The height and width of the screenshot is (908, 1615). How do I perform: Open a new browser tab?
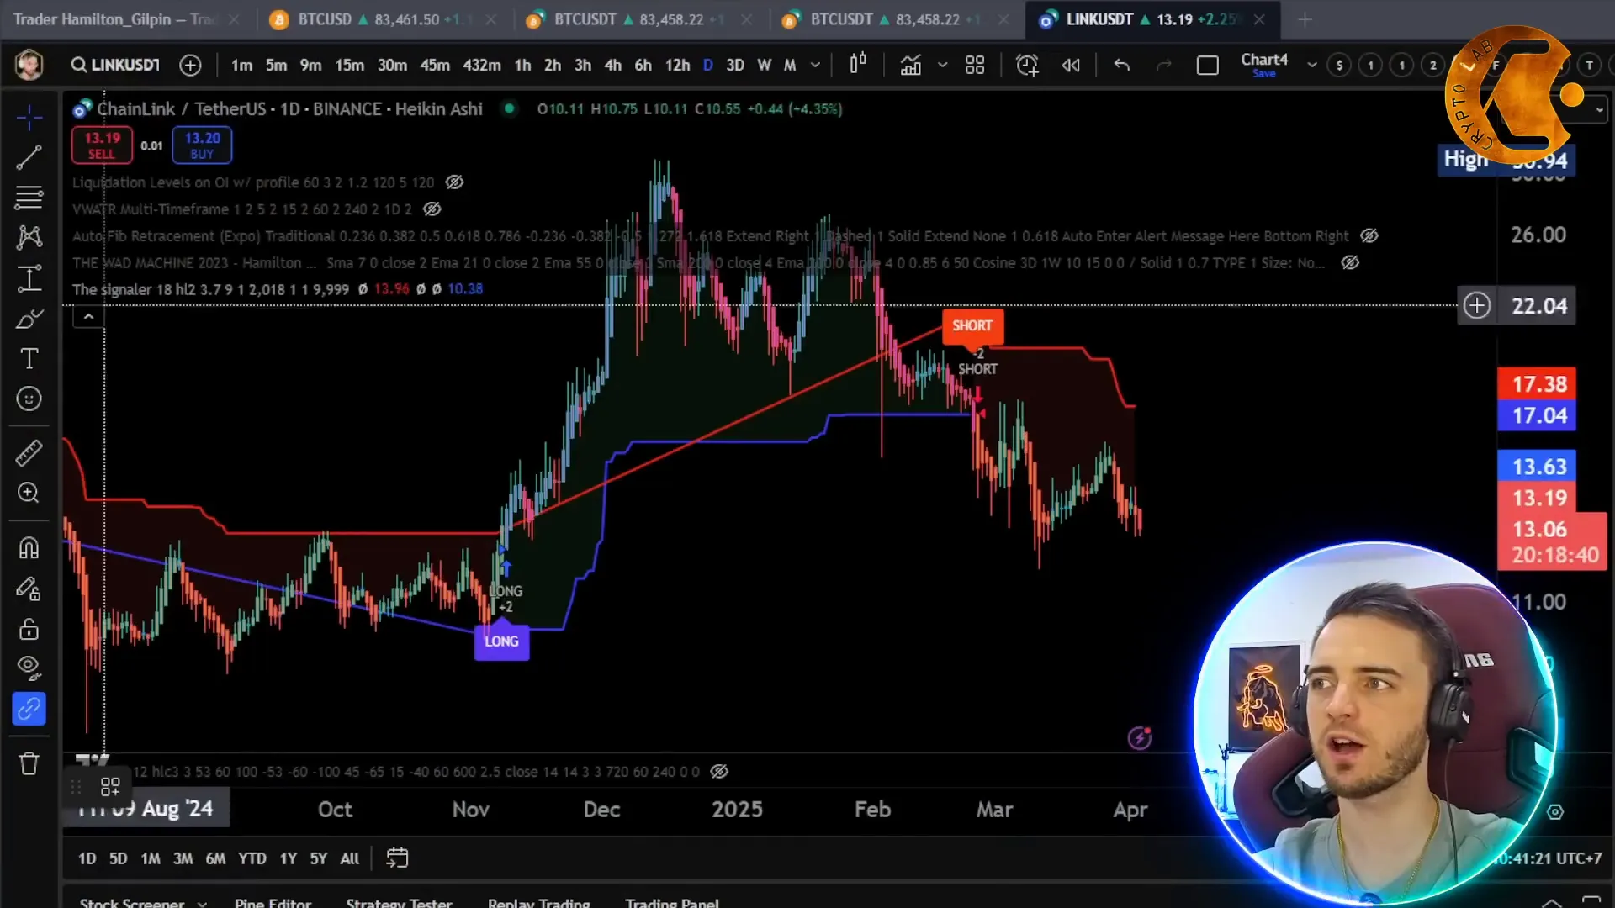click(x=1305, y=19)
